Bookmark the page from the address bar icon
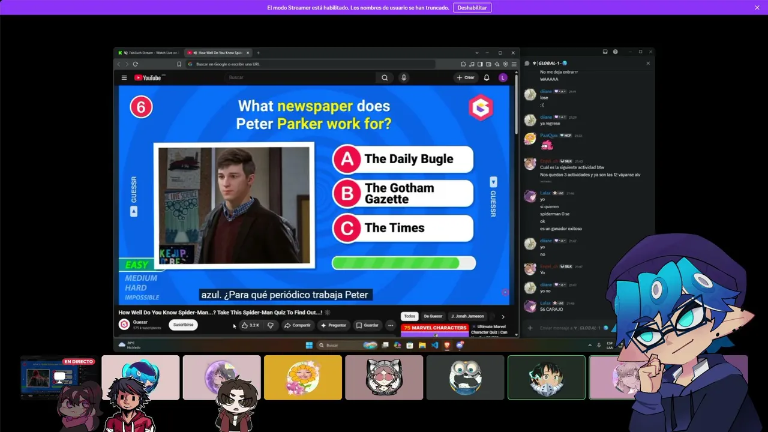This screenshot has width=768, height=432. pyautogui.click(x=179, y=64)
